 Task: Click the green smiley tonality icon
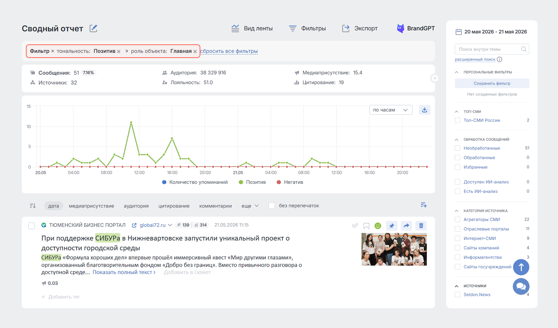378,225
